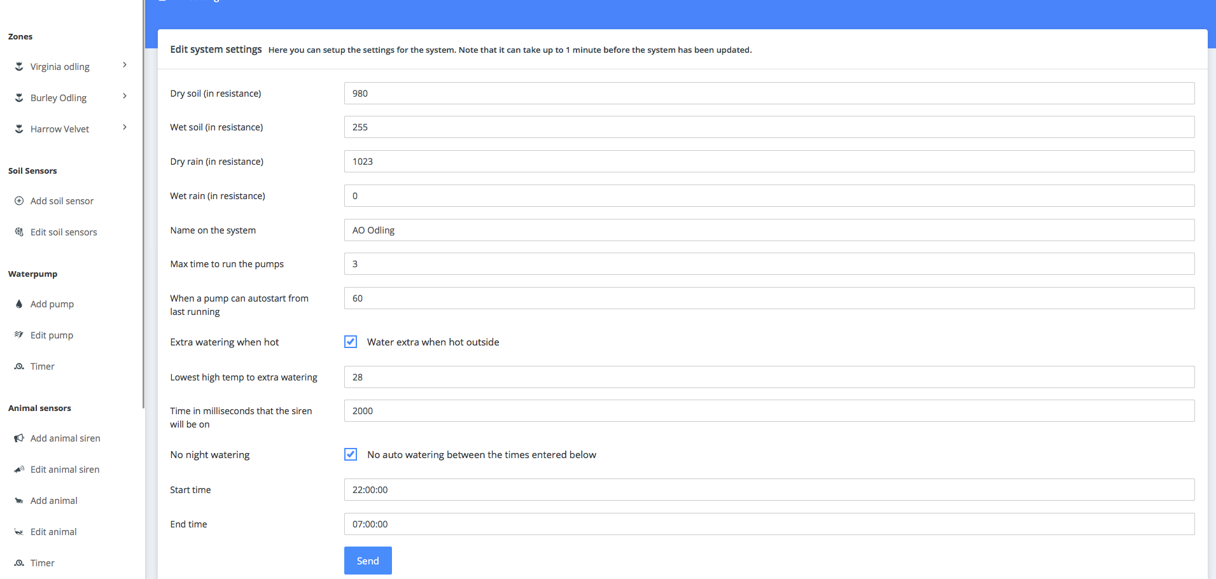
Task: Click the plant icon beside Virginia odling
Action: click(18, 66)
